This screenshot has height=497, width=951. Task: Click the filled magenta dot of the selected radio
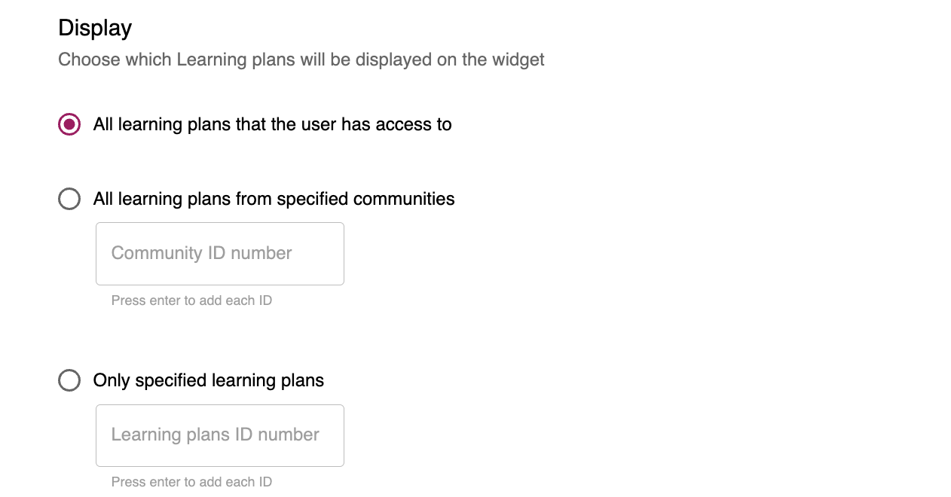[x=69, y=124]
